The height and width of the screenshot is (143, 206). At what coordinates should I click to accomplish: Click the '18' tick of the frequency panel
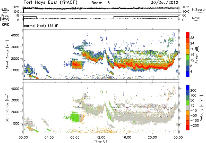coord(17,15)
